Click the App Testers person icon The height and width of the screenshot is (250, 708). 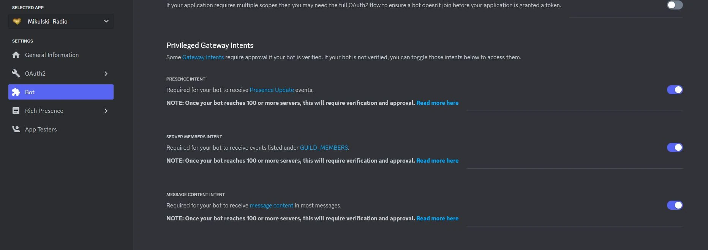click(x=16, y=129)
